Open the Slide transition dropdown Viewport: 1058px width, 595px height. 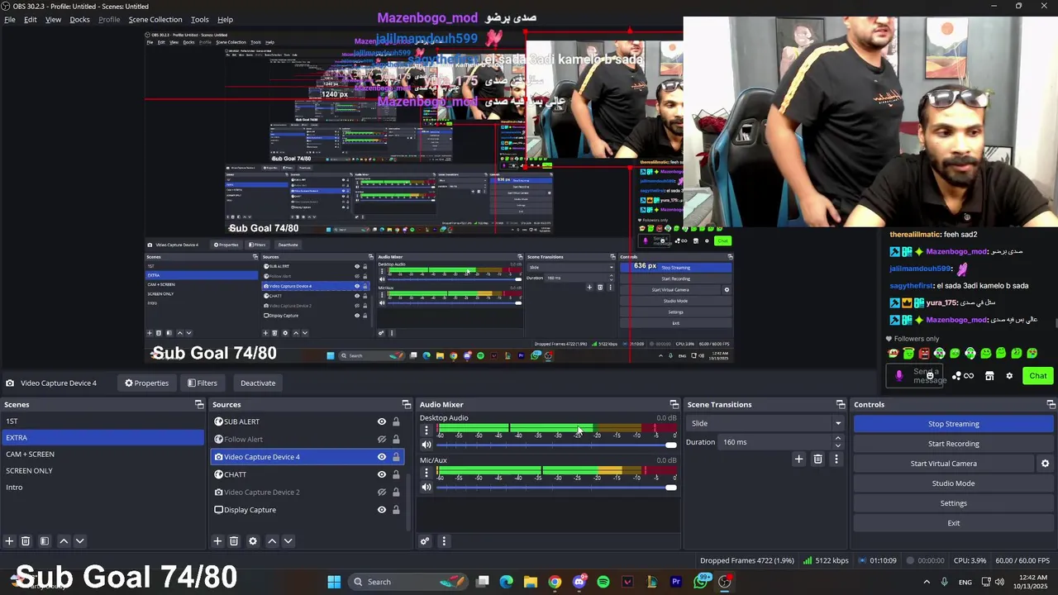click(767, 423)
